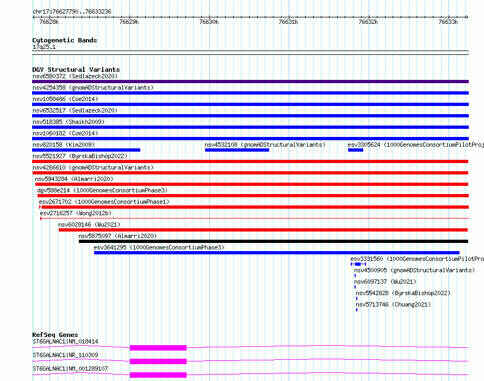Select esv2671702 (1000GenomesConsortiumPhase1) label
Viewport: 484px width, 381px height.
click(x=104, y=202)
